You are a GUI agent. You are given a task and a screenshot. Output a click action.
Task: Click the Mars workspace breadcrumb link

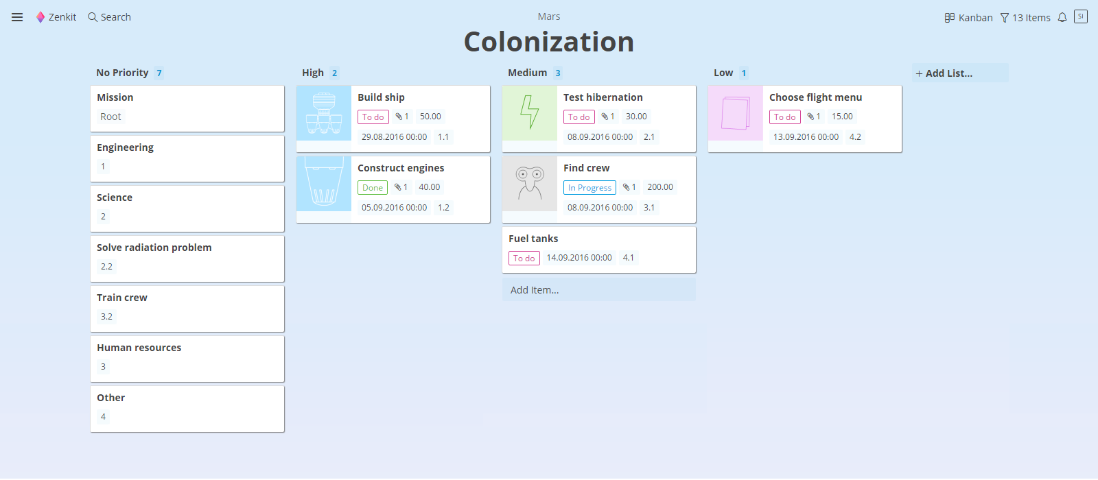[x=549, y=16]
